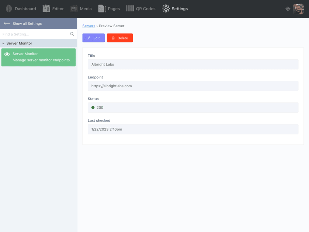The image size is (309, 232).
Task: Click the Endpoint field with albrightlabs URL
Action: (193, 86)
